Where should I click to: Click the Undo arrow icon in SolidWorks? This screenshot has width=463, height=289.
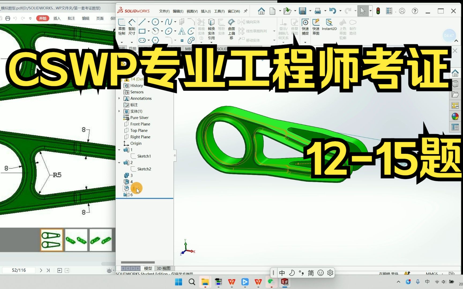tap(333, 11)
